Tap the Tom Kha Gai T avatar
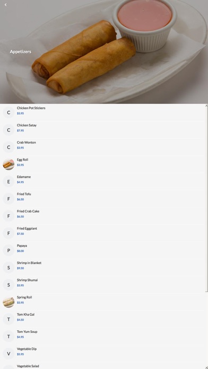The height and width of the screenshot is (369, 208). (8, 319)
